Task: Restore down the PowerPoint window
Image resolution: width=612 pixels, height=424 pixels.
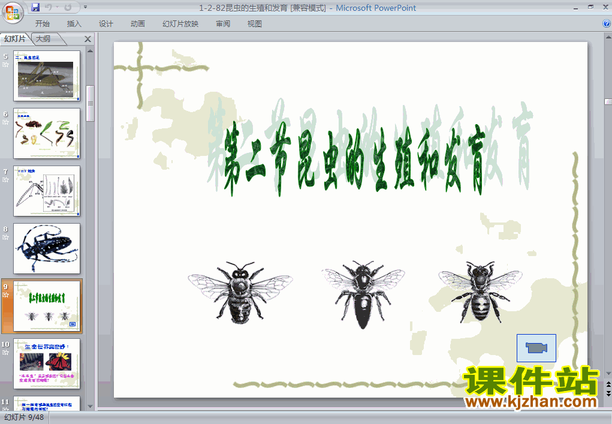Action: tap(590, 7)
